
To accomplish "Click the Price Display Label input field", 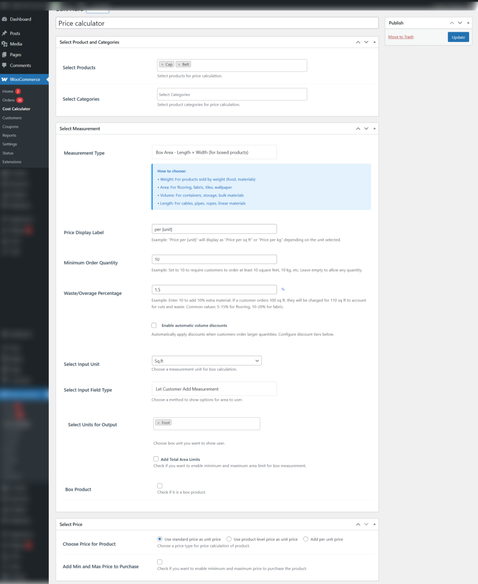I will (x=214, y=228).
